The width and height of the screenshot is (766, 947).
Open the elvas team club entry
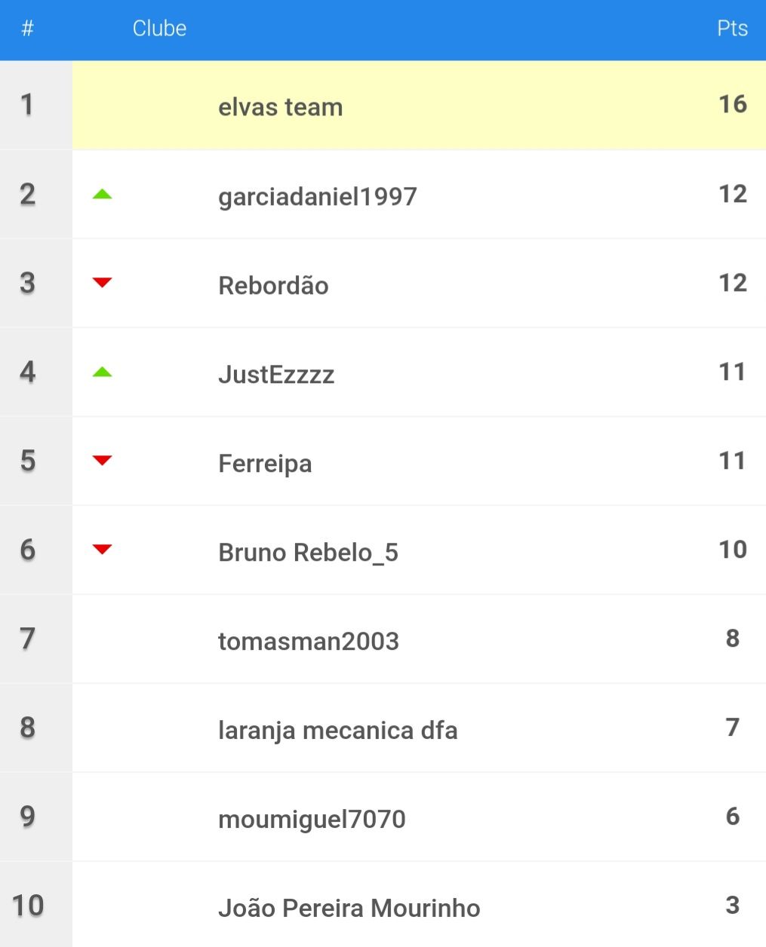coord(280,107)
